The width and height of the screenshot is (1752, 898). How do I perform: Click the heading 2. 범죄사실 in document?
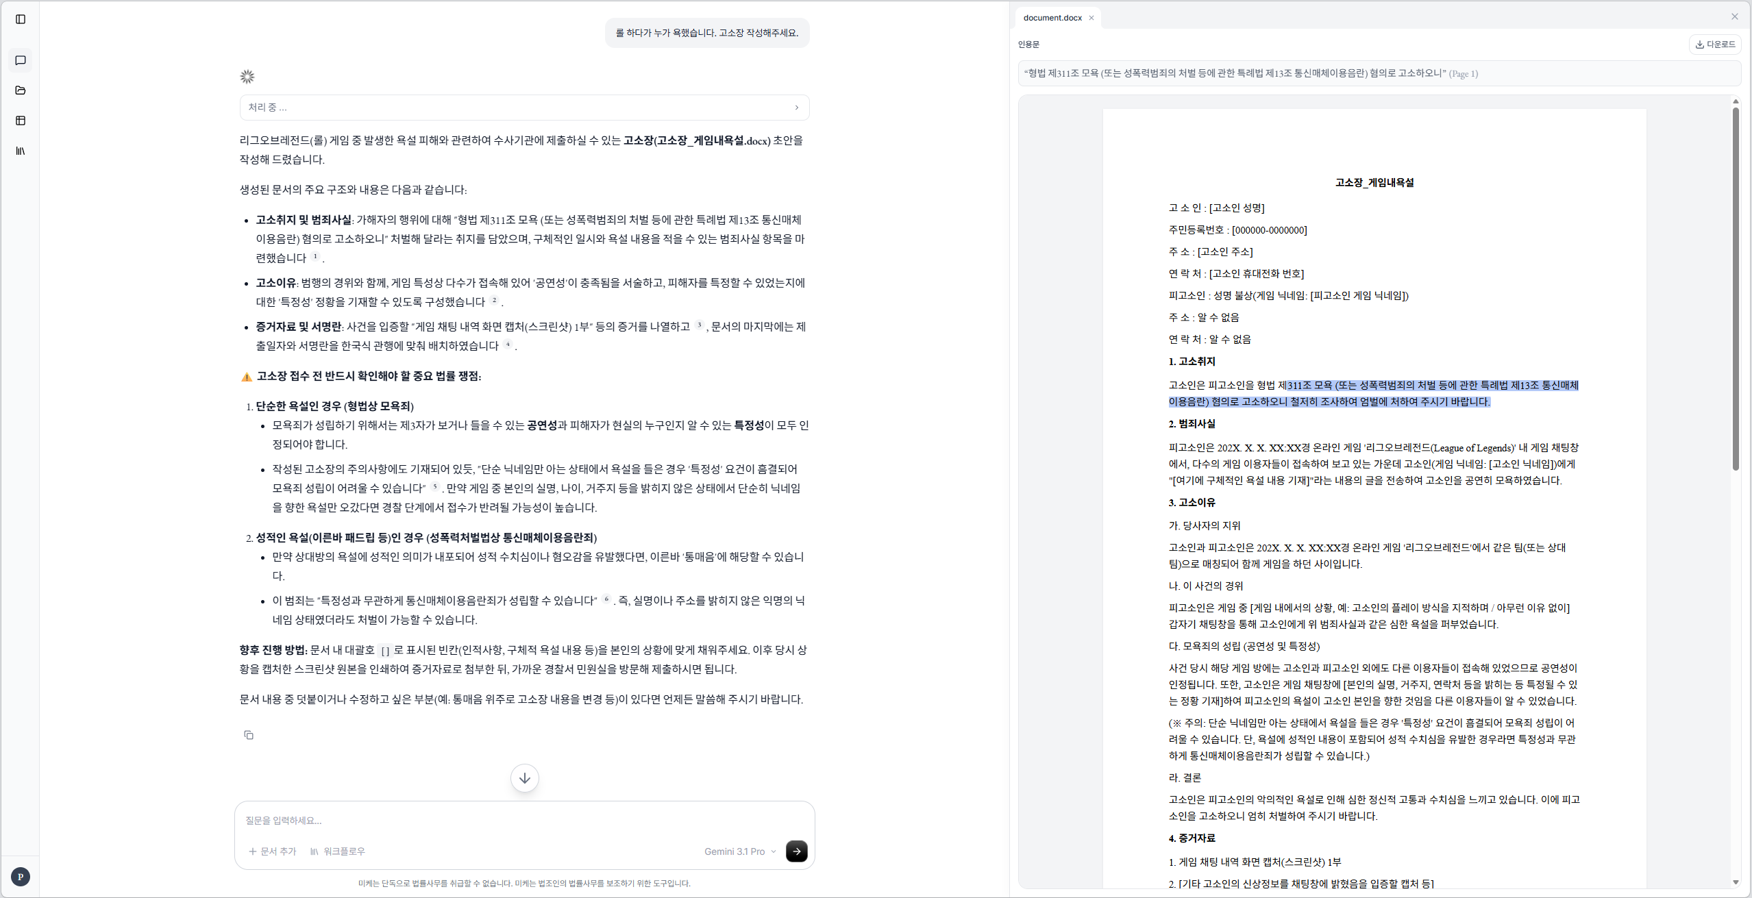[x=1192, y=424]
